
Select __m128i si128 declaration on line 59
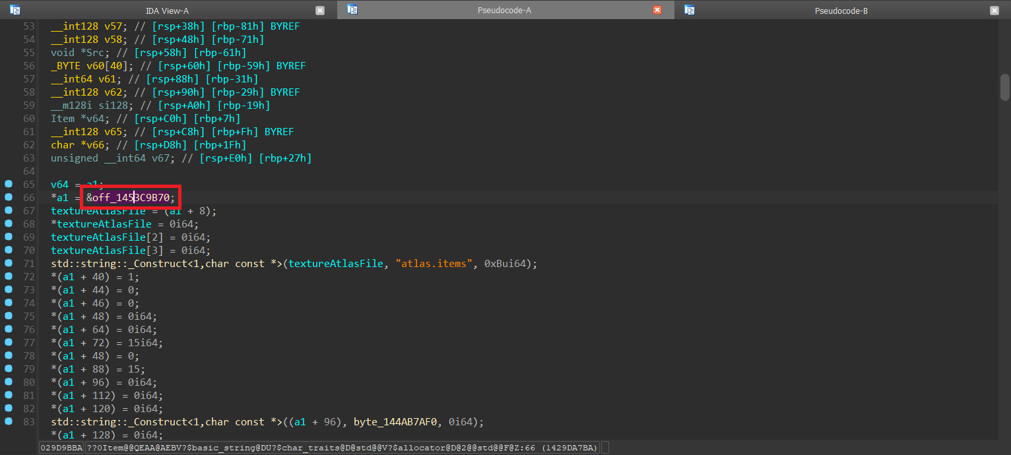[x=92, y=106]
